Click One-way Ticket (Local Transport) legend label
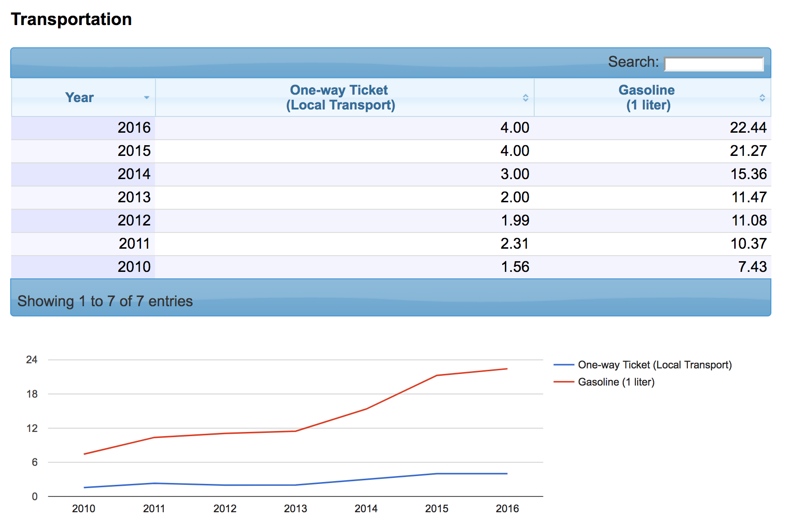The width and height of the screenshot is (789, 528). click(654, 365)
